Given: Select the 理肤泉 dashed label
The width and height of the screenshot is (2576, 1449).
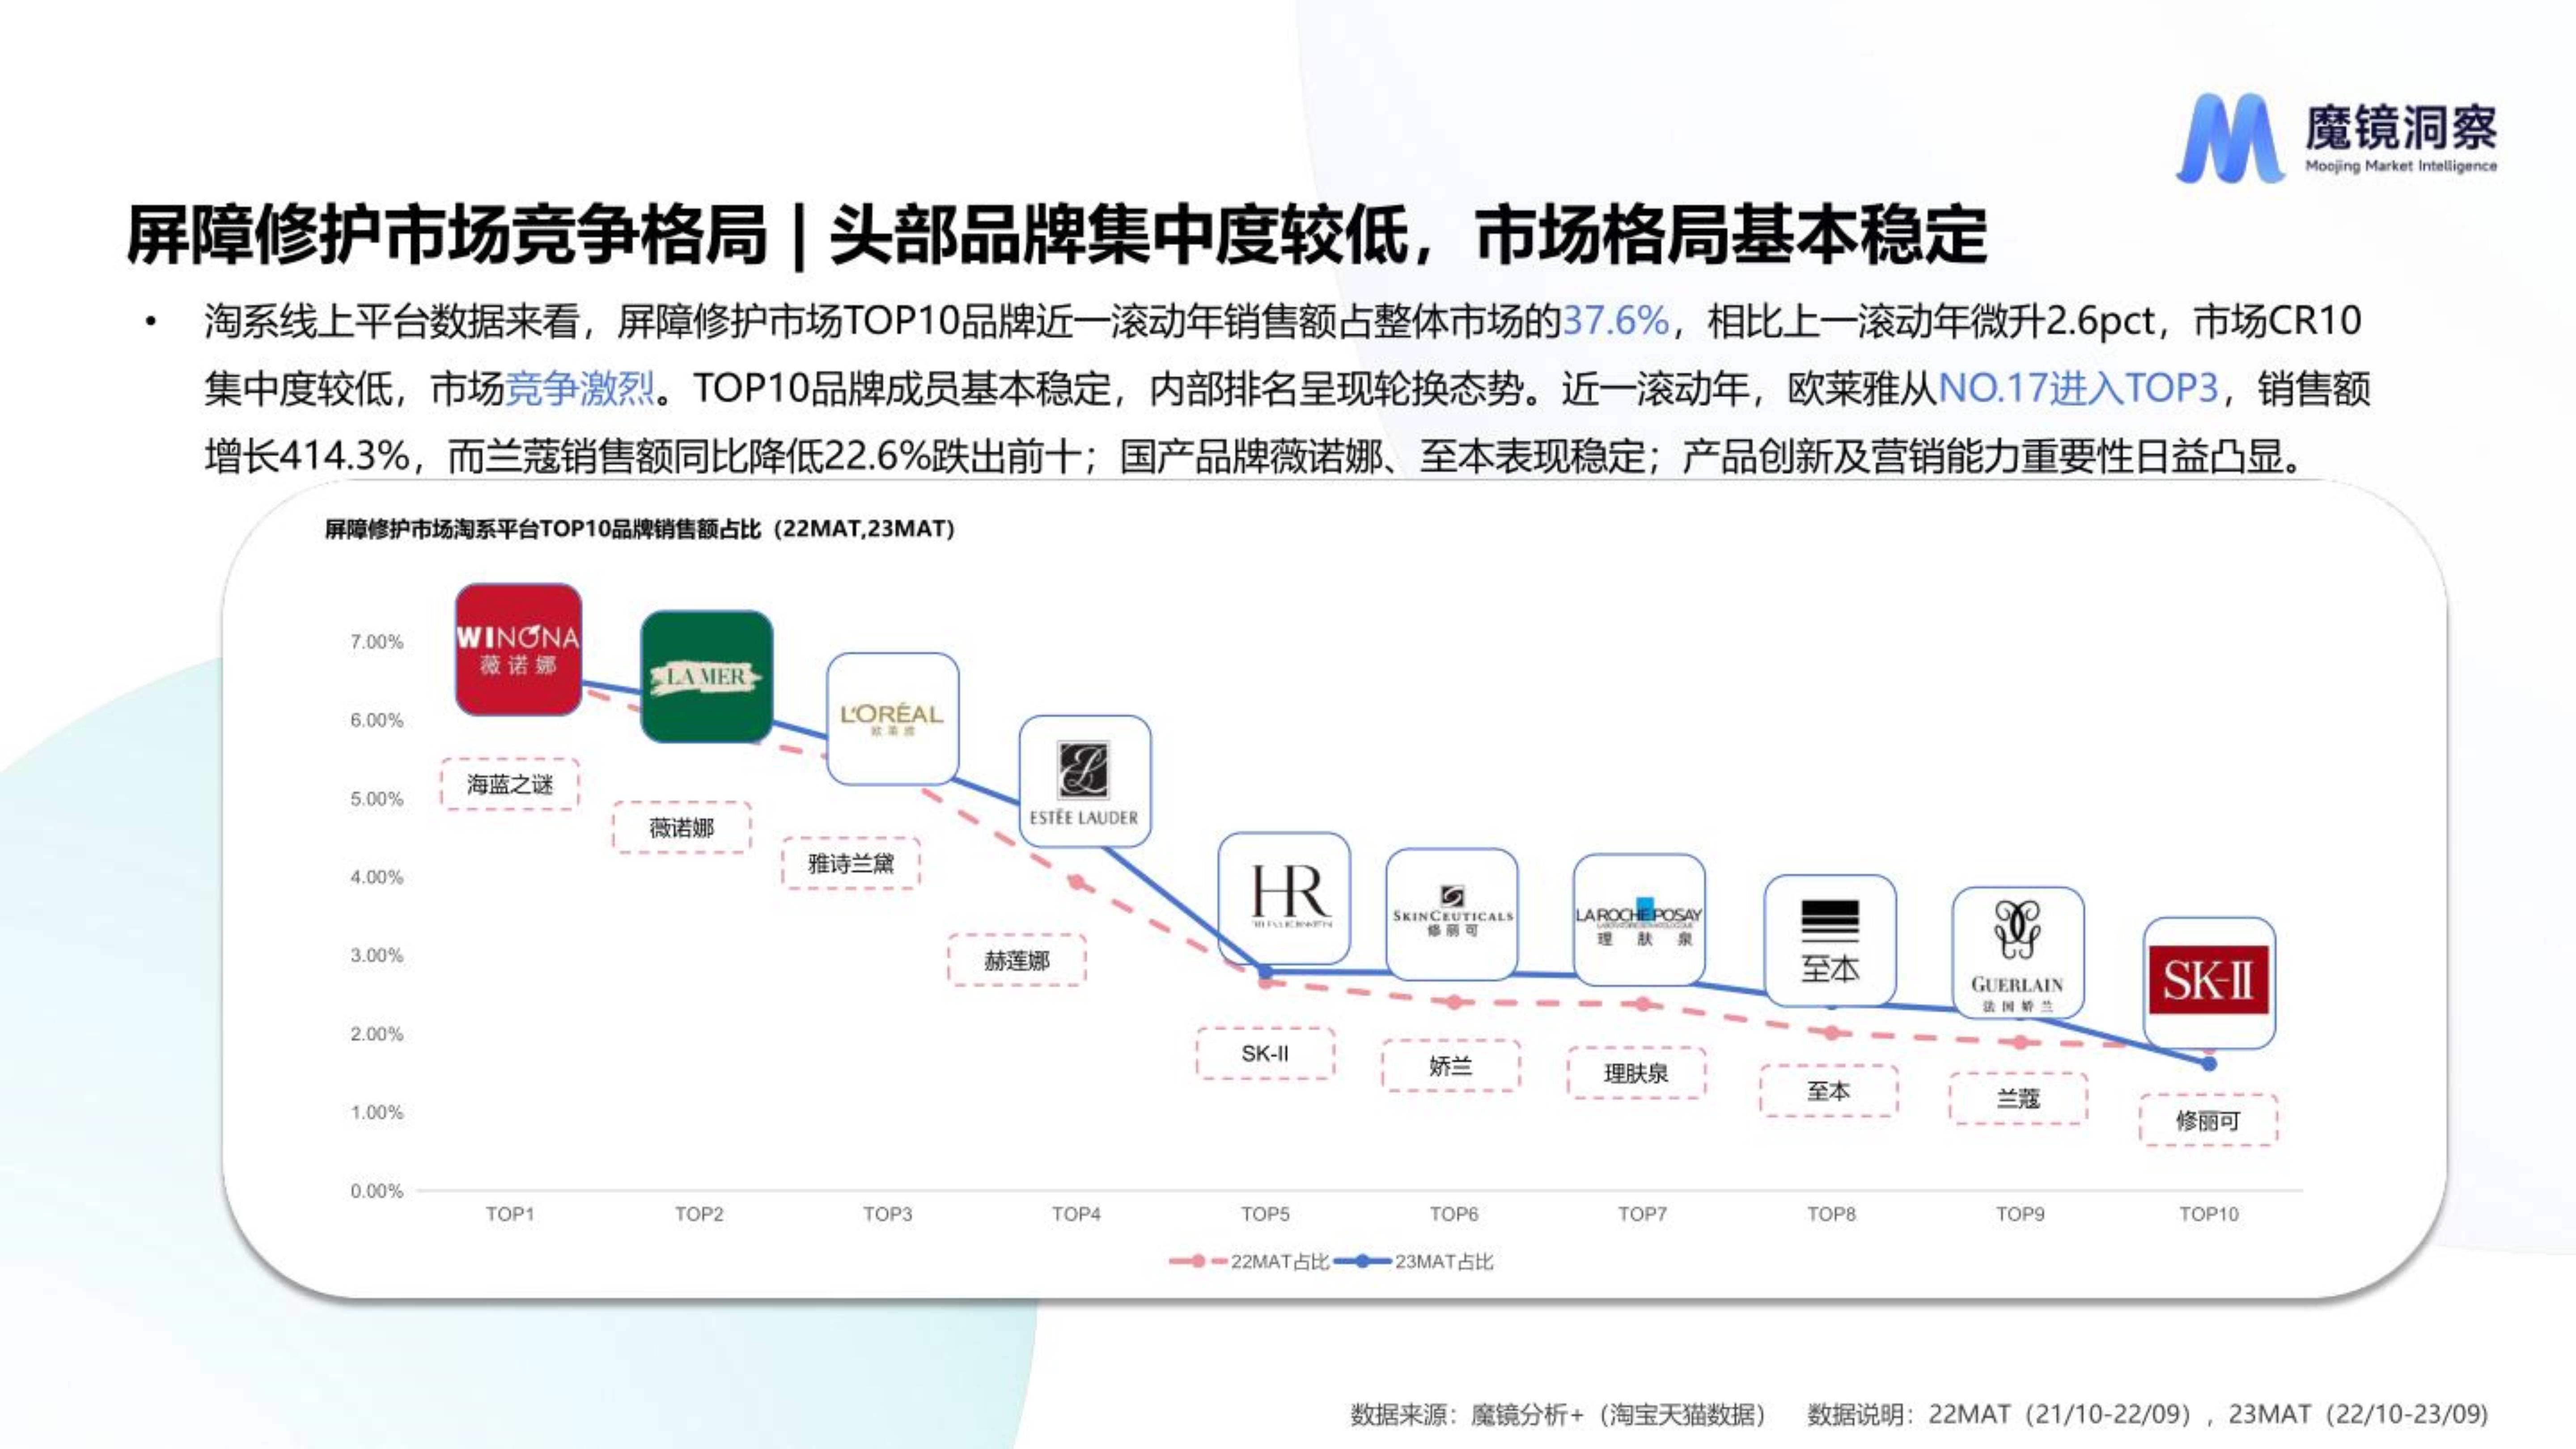Looking at the screenshot, I should tap(1637, 1073).
